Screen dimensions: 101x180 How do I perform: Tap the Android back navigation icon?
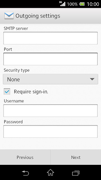click(x=25, y=173)
